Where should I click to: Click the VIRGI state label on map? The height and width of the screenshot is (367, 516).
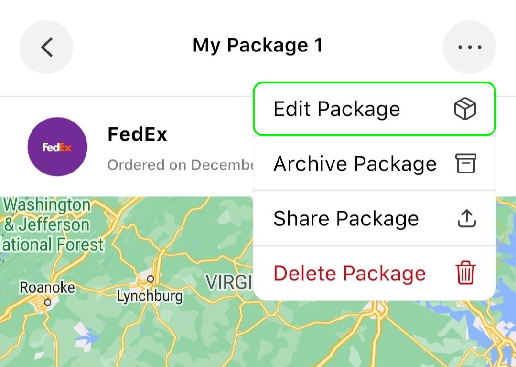pos(229,282)
